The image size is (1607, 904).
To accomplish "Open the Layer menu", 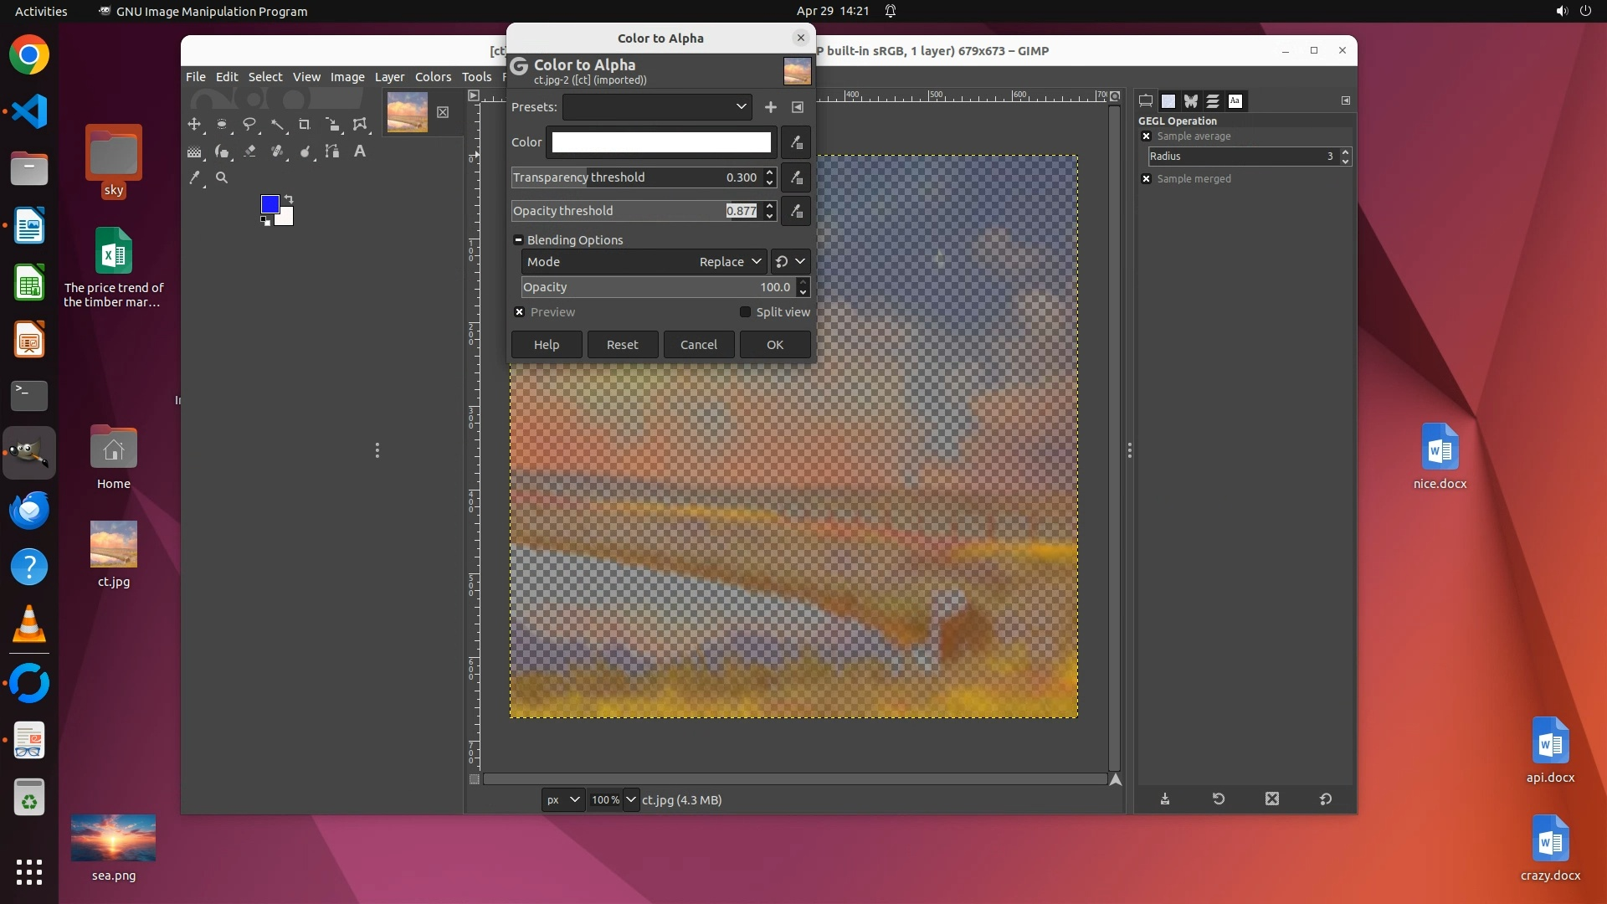I will coord(389,77).
